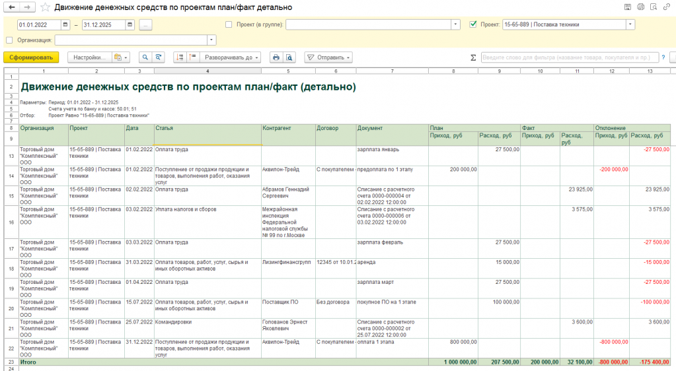Open the "Отправить" dropdown menu
The width and height of the screenshot is (676, 371).
(328, 57)
